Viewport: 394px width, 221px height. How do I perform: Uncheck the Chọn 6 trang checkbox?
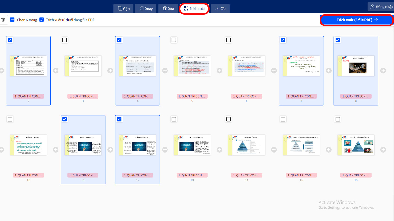coord(12,19)
